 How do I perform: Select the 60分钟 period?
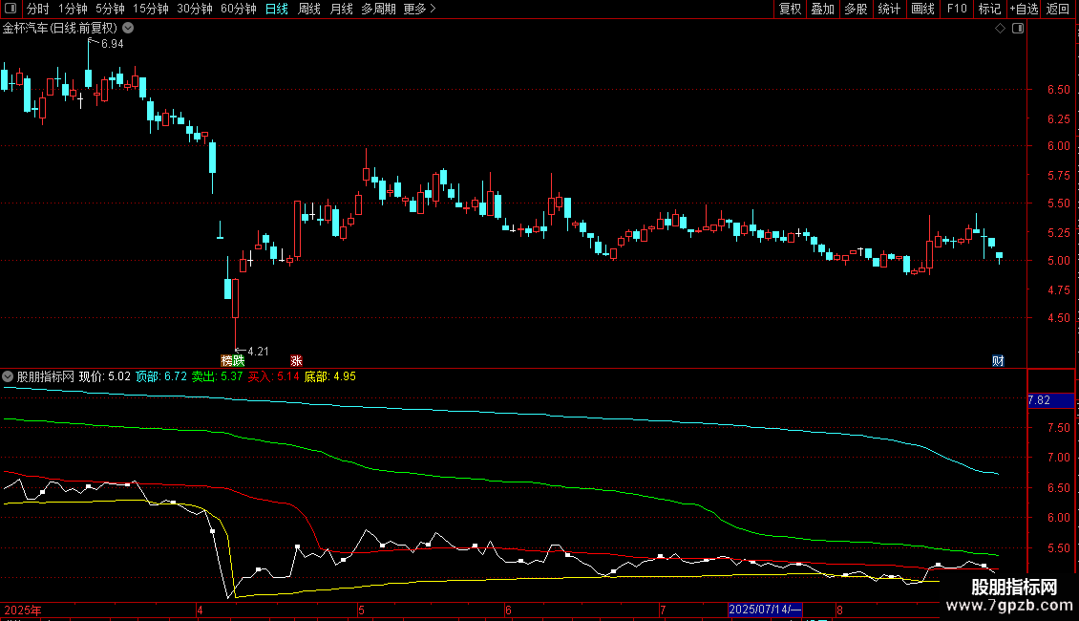tap(239, 9)
